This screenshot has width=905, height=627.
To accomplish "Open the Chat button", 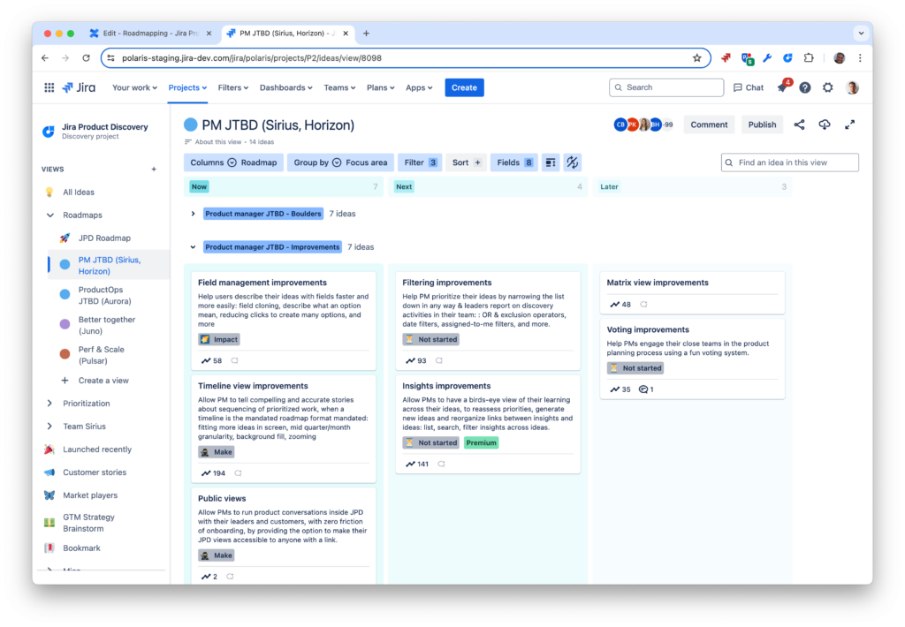I will point(749,87).
